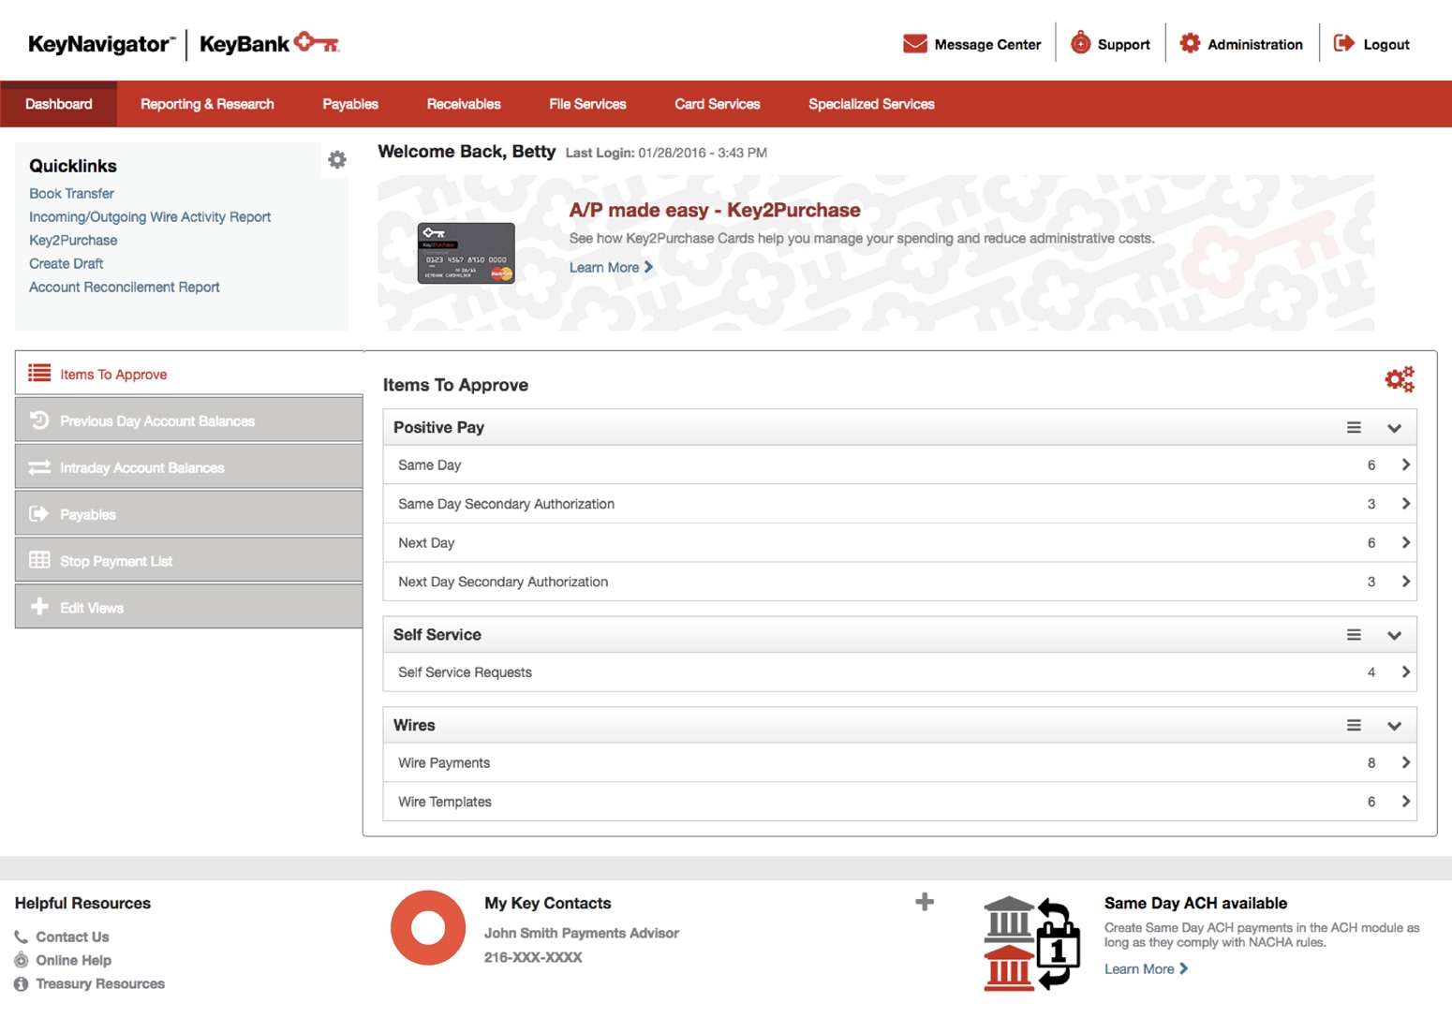Screen dimensions: 1452x1018
Task: Collapse the Positive Pay section
Action: click(x=1394, y=428)
